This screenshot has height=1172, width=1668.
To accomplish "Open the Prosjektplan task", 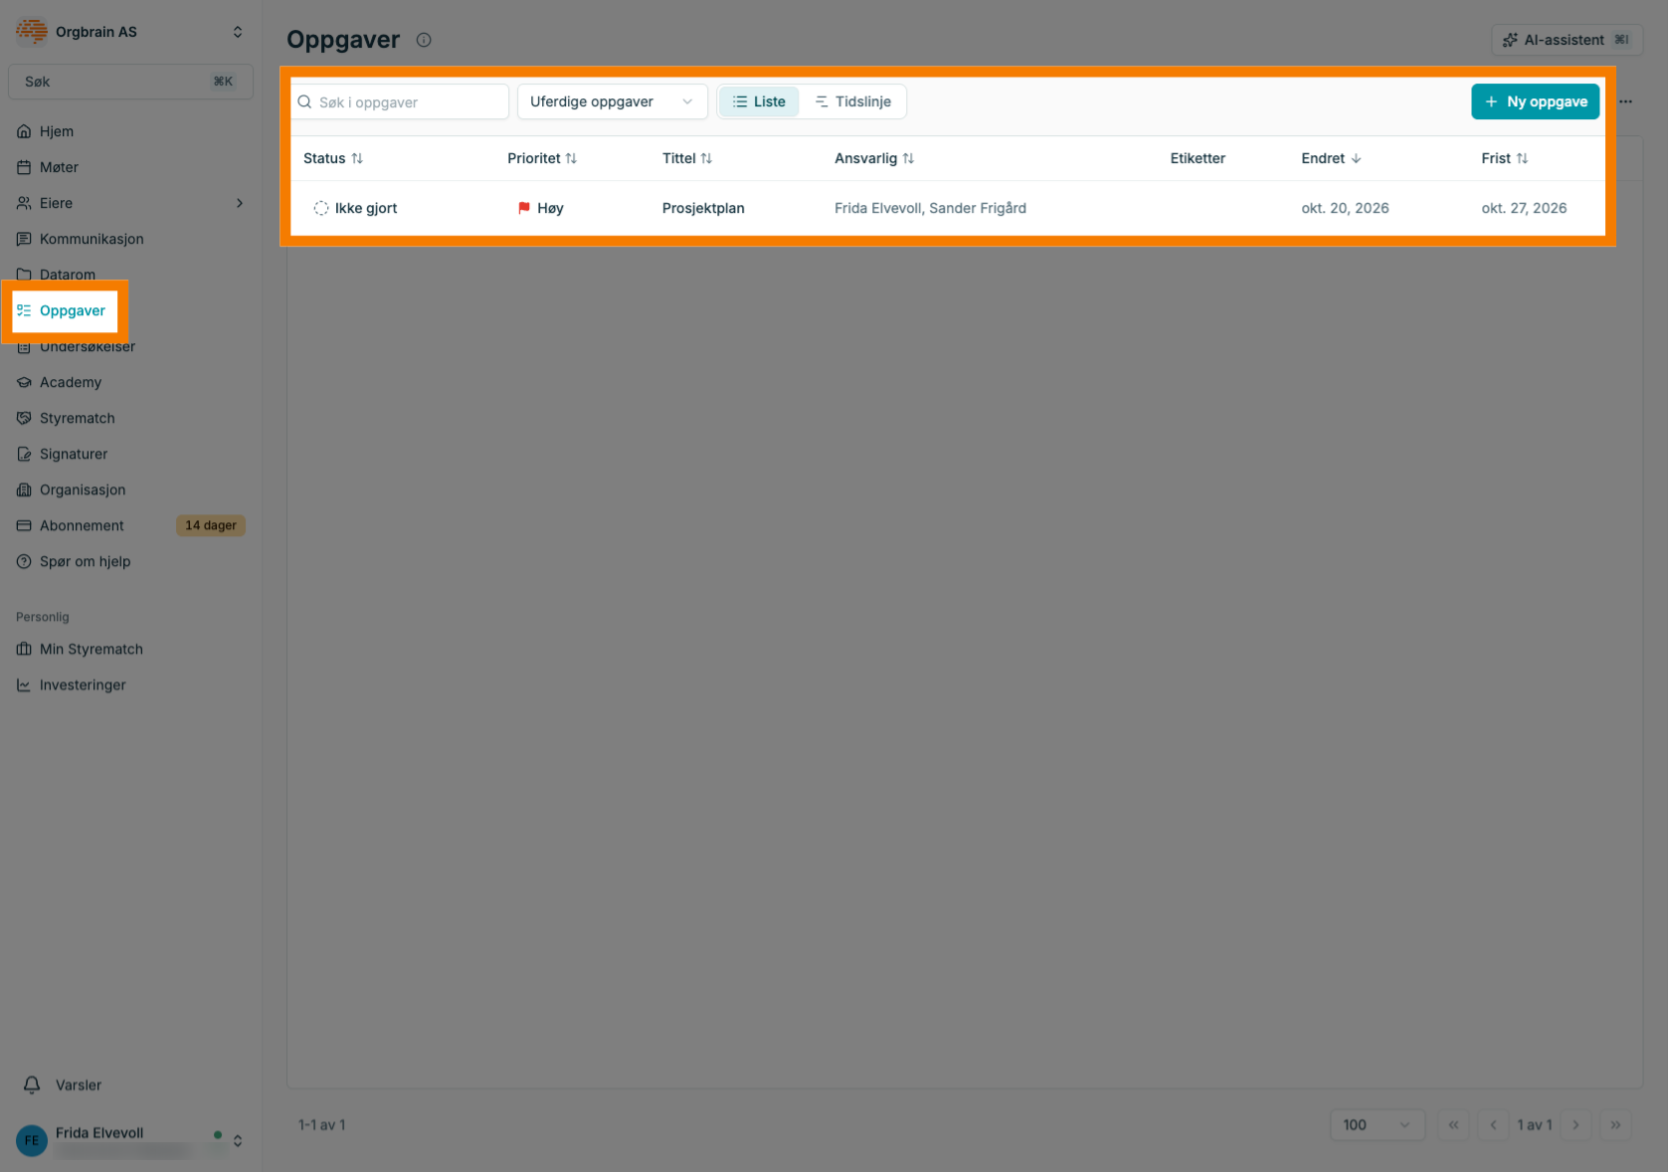I will point(703,208).
